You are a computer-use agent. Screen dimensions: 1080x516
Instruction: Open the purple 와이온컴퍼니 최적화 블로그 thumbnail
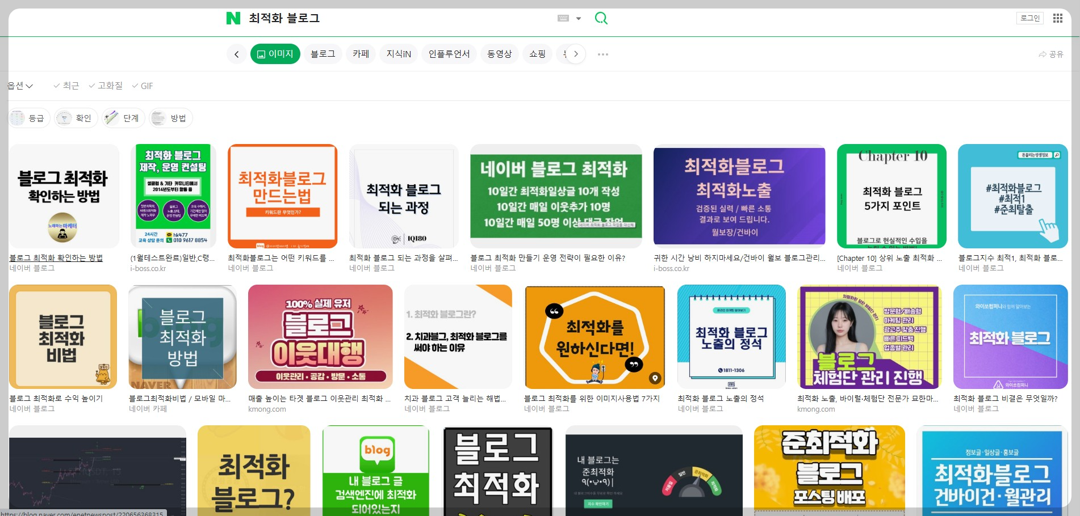pyautogui.click(x=1011, y=337)
